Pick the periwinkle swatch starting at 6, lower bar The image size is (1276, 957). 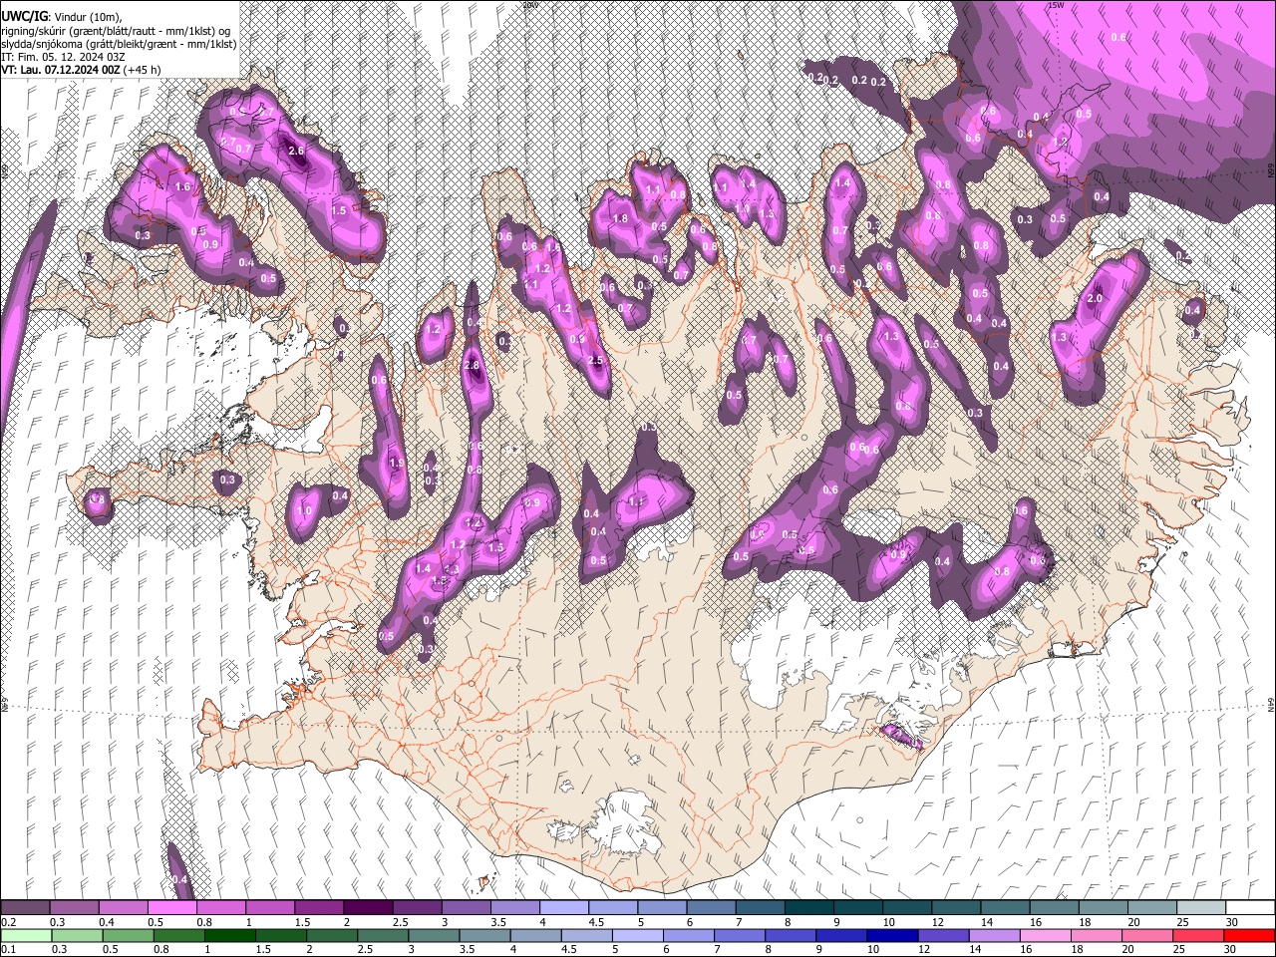[x=688, y=935]
